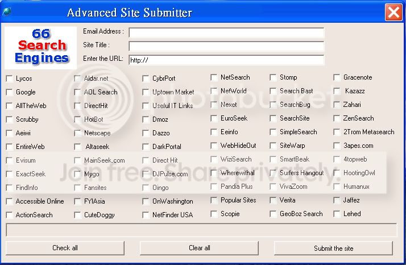Enable the AOL Search checkbox

(x=77, y=92)
